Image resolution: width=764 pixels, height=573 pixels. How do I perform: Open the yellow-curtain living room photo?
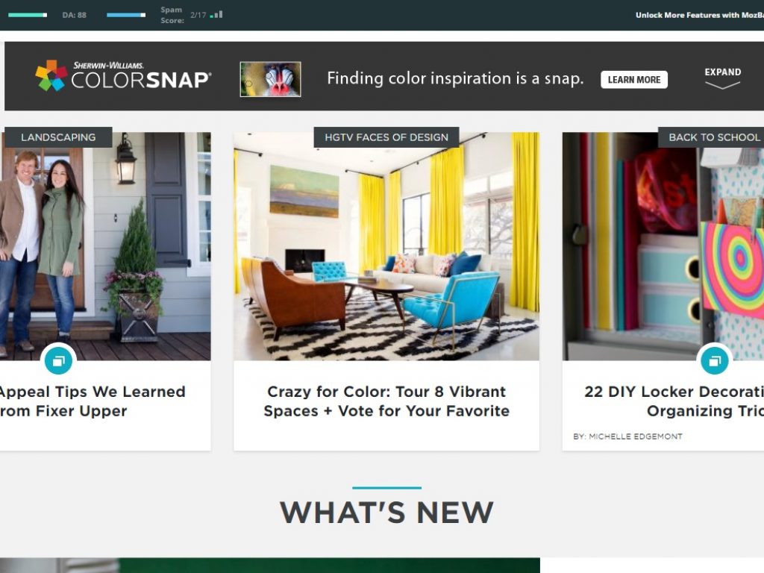coord(386,246)
